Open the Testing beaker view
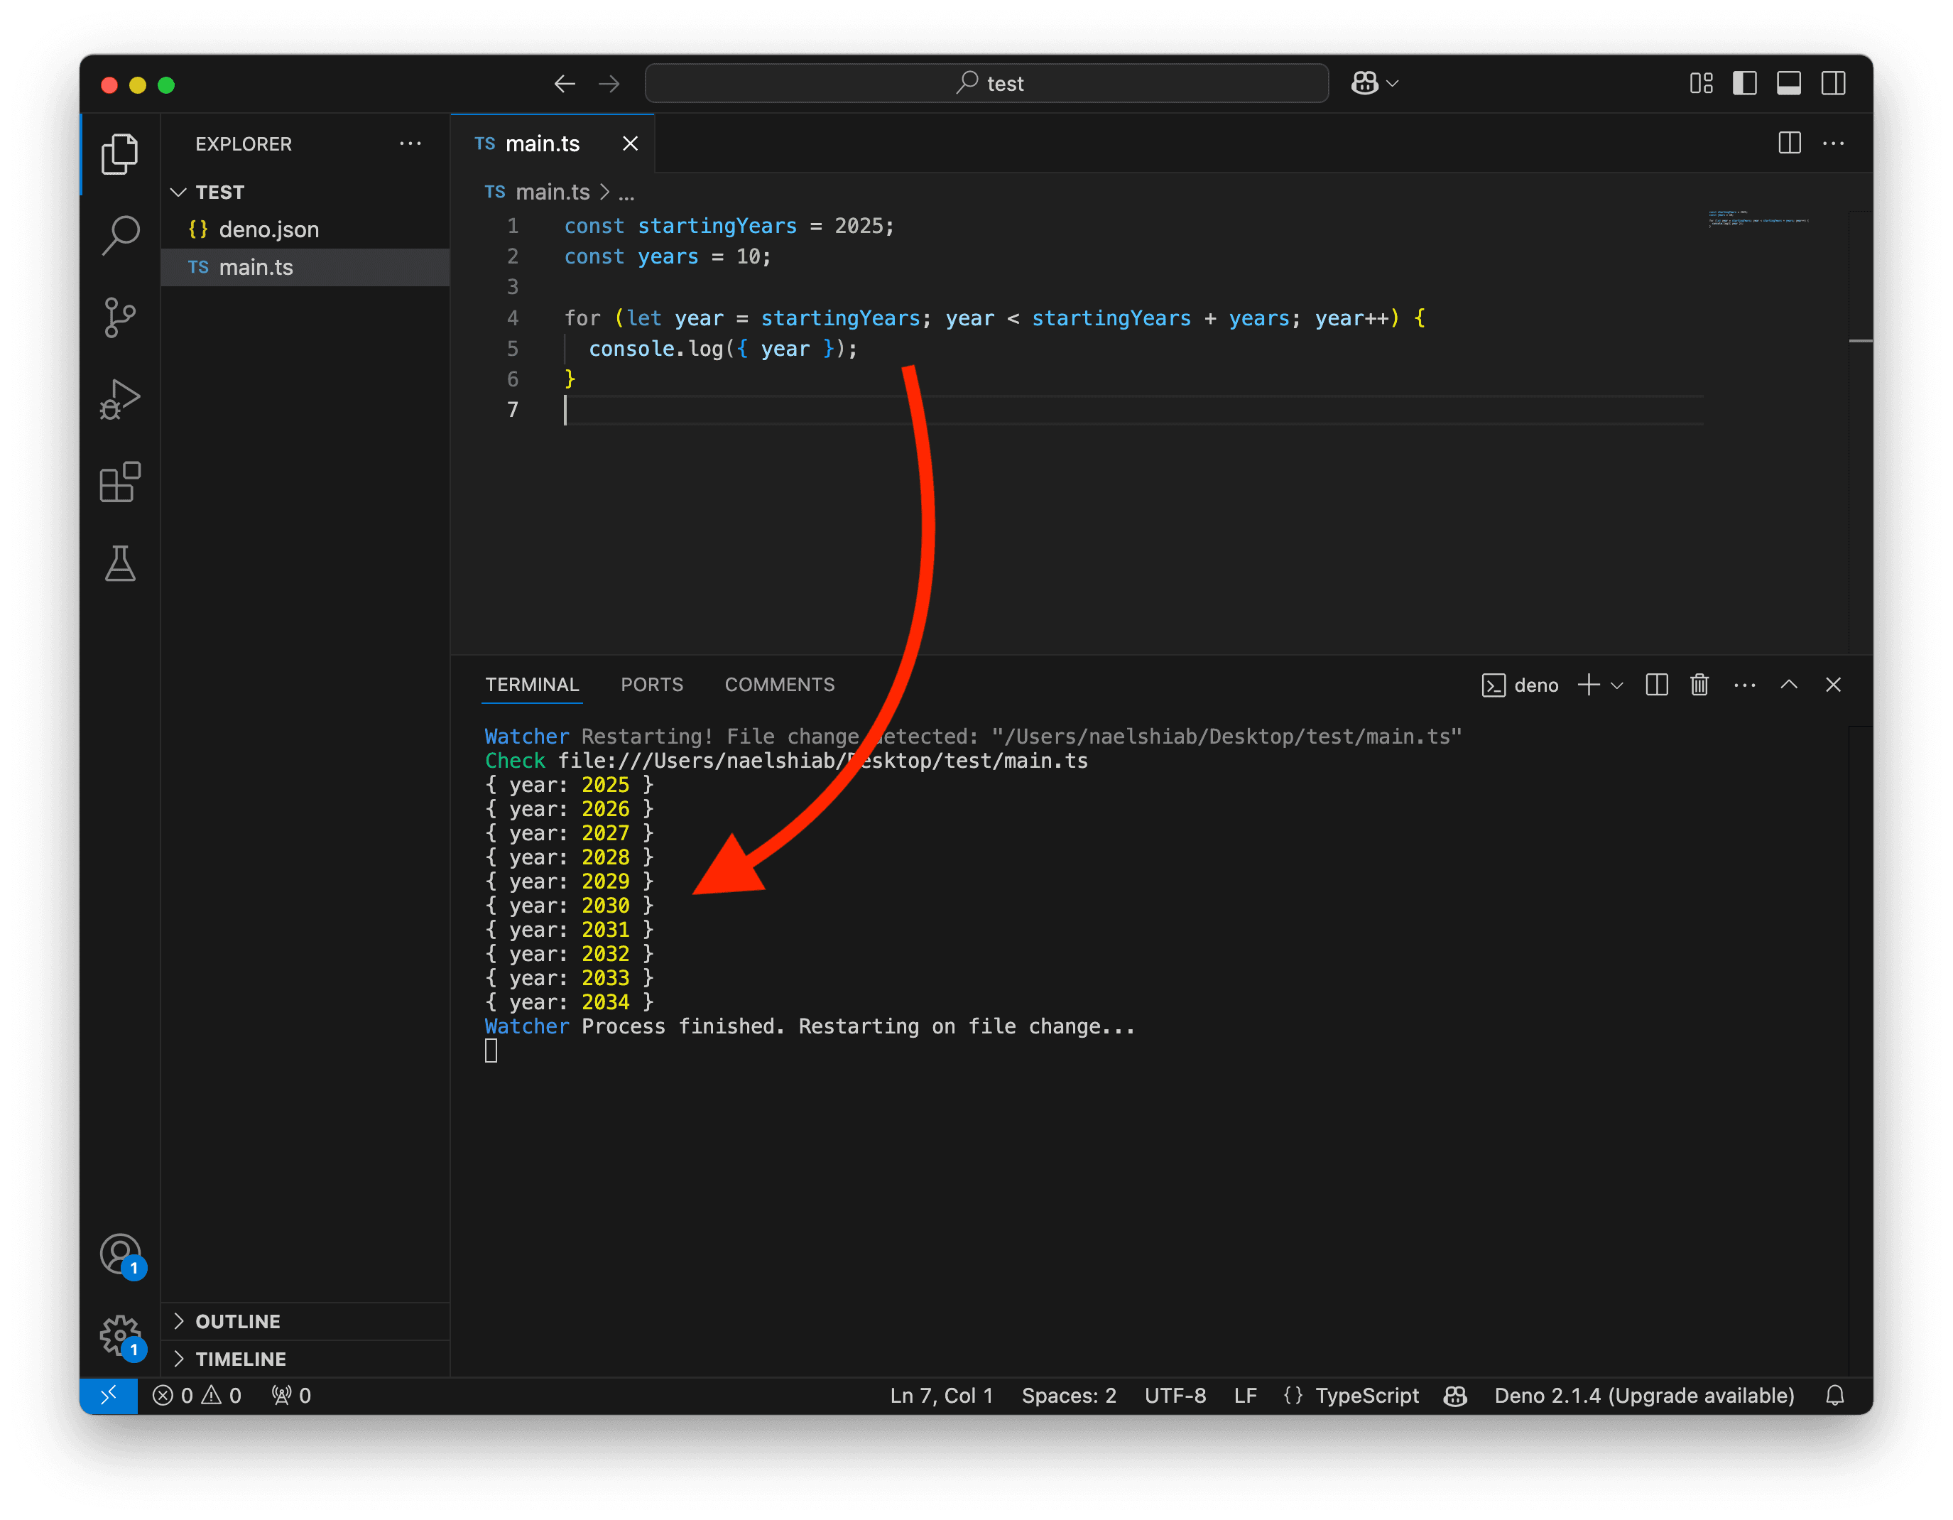1953x1520 pixels. [120, 563]
